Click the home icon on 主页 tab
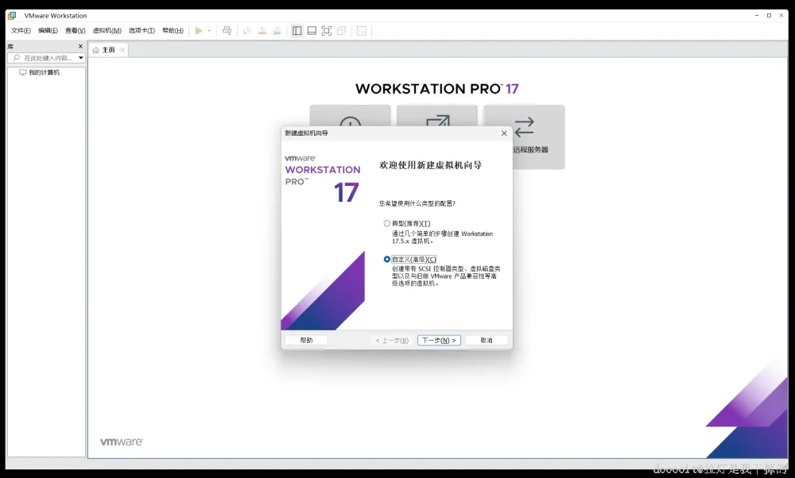 pyautogui.click(x=96, y=50)
